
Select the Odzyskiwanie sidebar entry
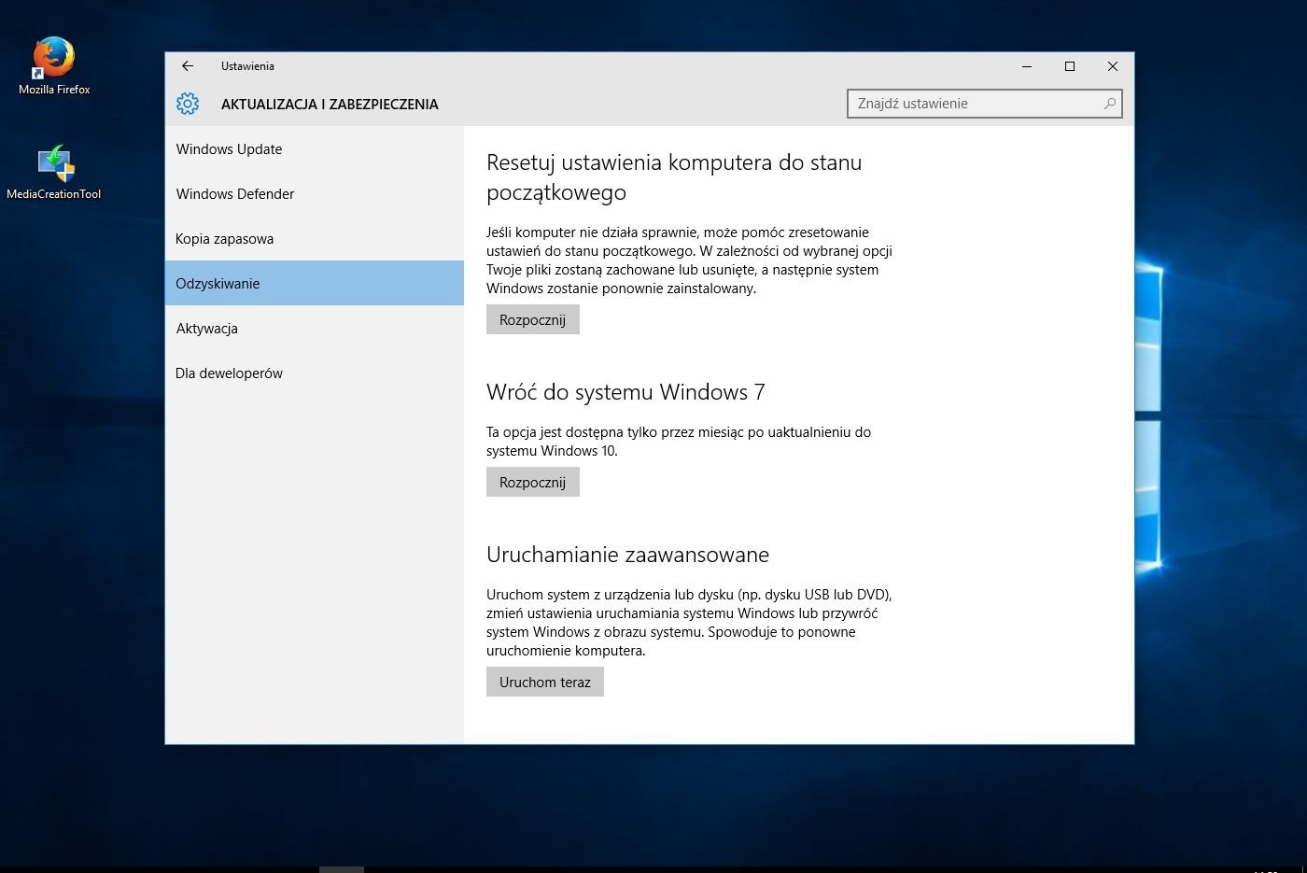click(x=218, y=283)
